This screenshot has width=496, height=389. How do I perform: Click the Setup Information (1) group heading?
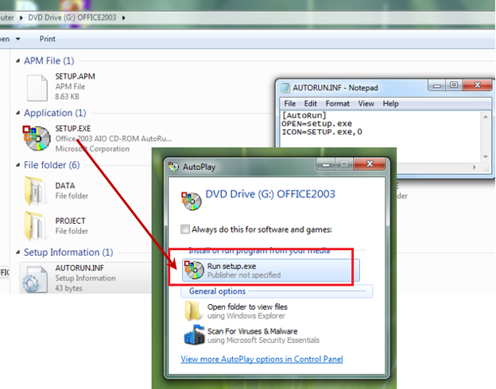[68, 252]
